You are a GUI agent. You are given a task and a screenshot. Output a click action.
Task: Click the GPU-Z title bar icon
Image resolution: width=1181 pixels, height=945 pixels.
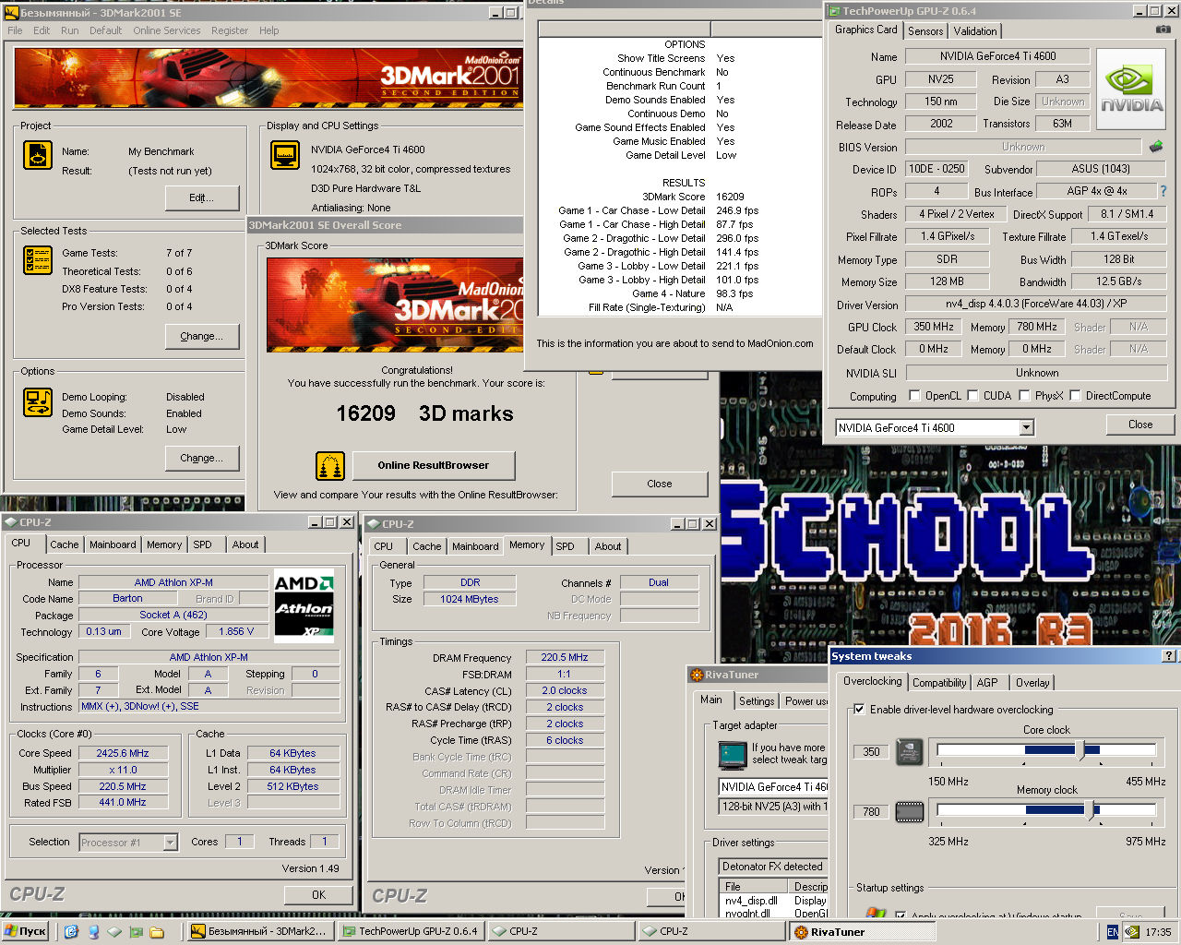834,11
